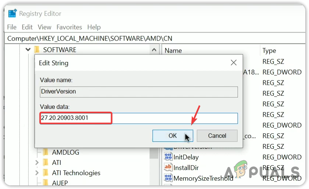Select the InitDelay DWORD value icon
Image resolution: width=309 pixels, height=189 pixels.
(x=168, y=157)
